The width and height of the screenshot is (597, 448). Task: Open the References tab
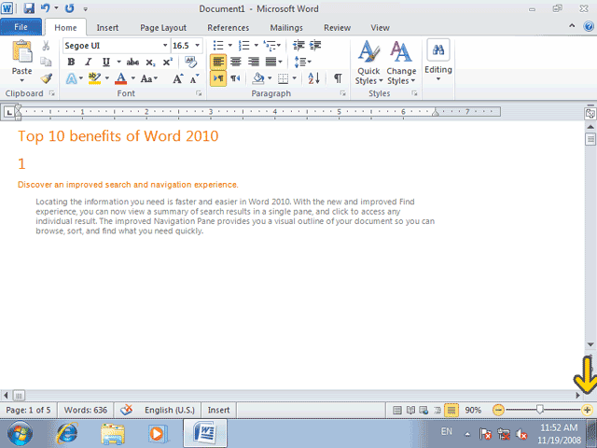[x=228, y=28]
